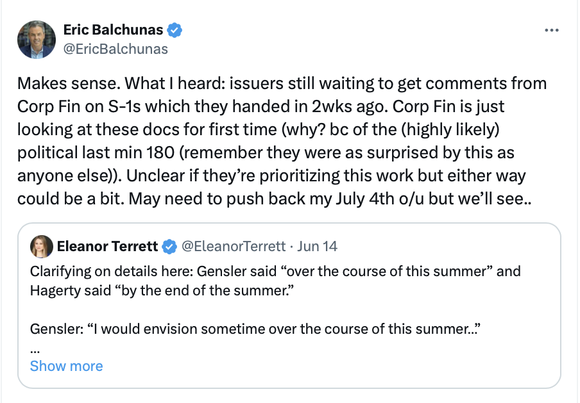The width and height of the screenshot is (580, 403).
Task: Click Eleanor Terrett's avatar in quoted tweet
Action: (40, 246)
